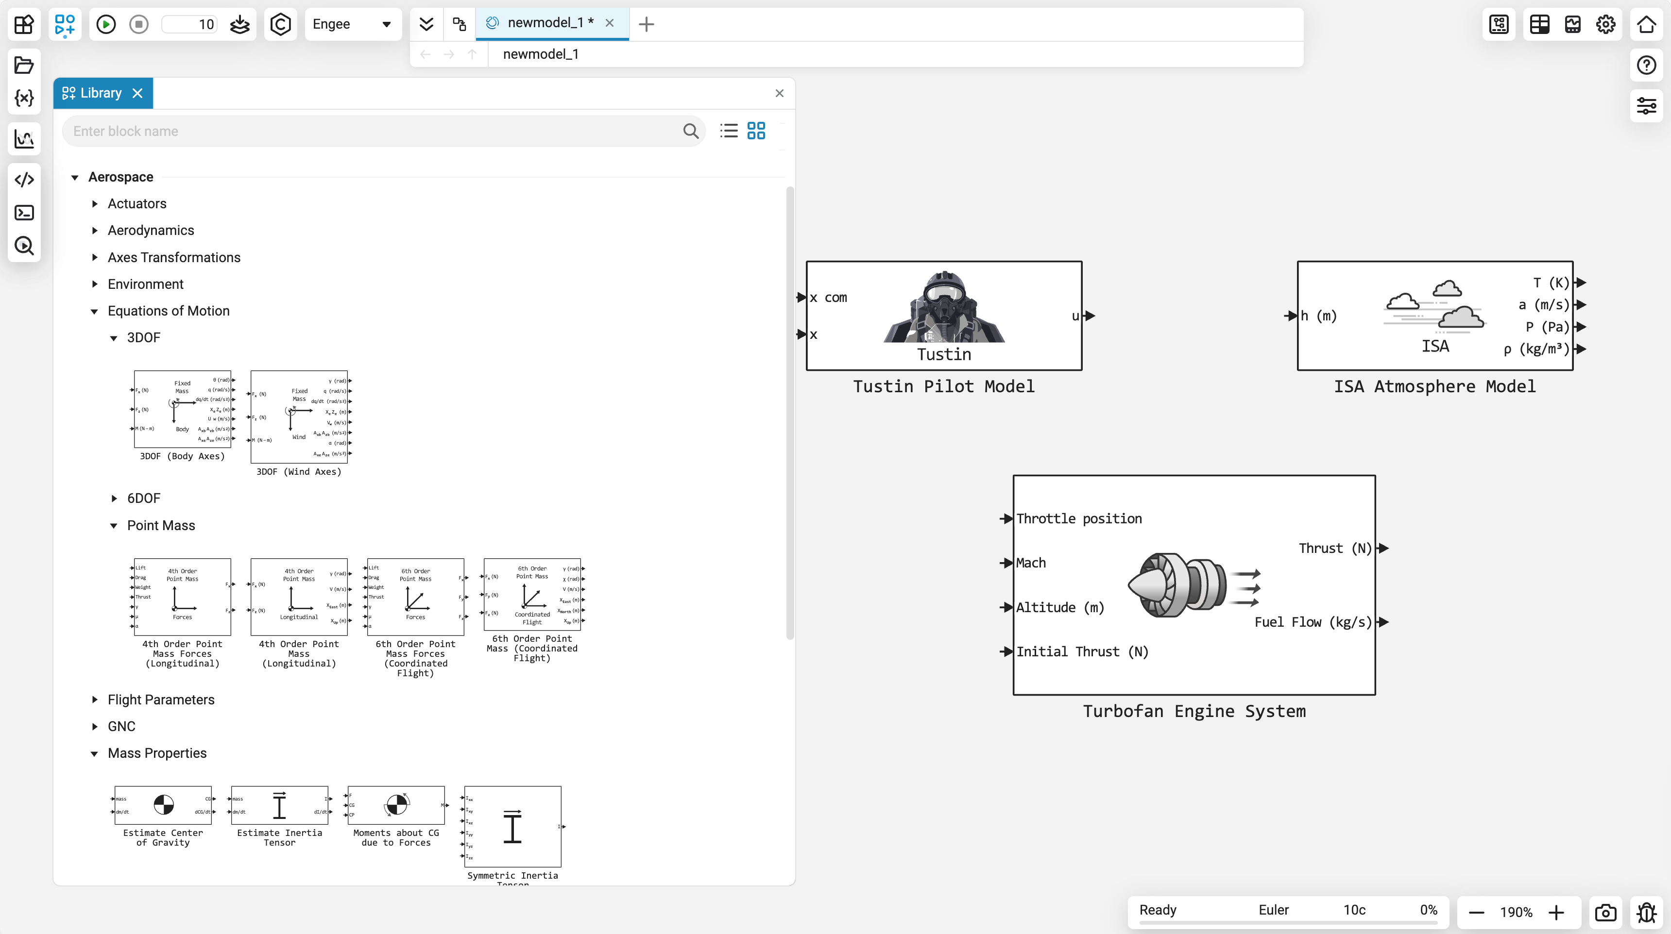Switch library to grid view
Screen dimensions: 1671x934
point(756,131)
